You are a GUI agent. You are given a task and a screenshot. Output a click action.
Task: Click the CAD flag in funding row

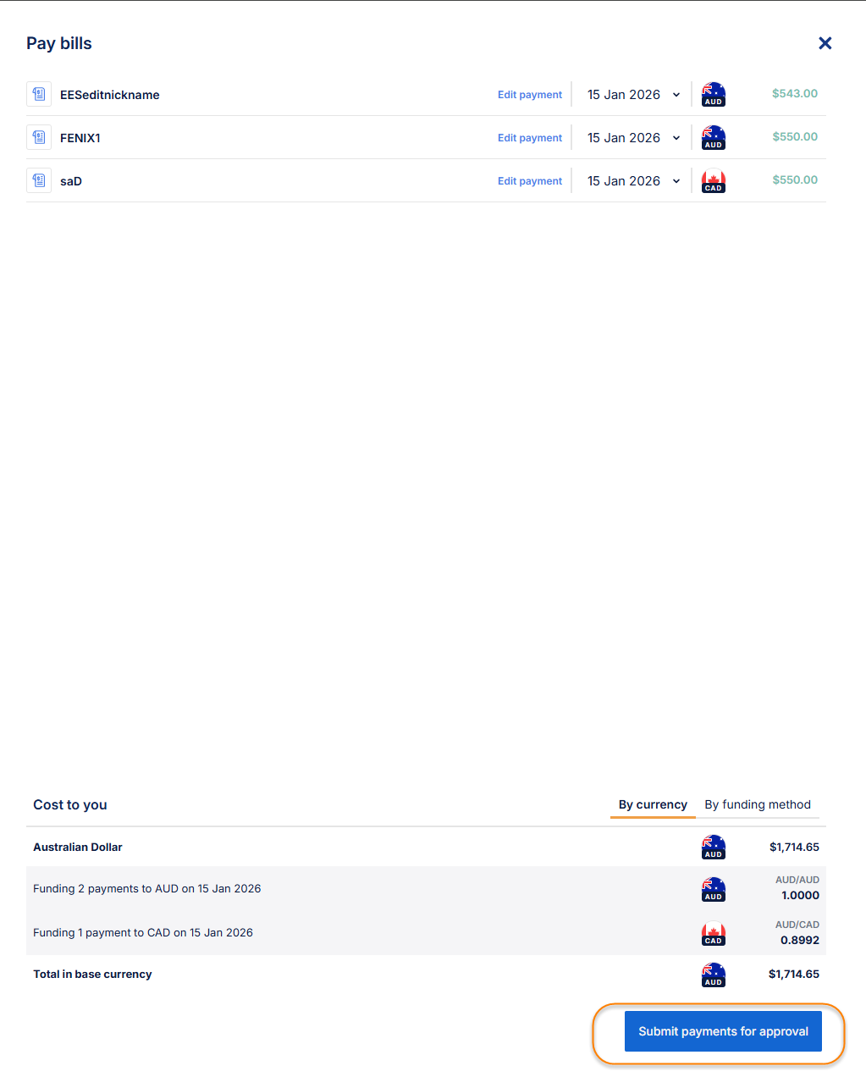click(714, 933)
